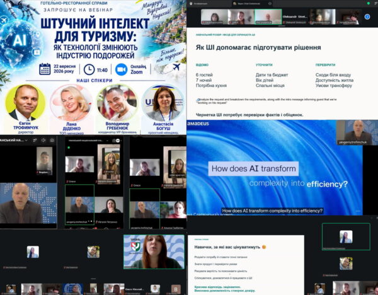Click the green-bordered tile in lower right window
378x295 pixels.
[x=346, y=236]
